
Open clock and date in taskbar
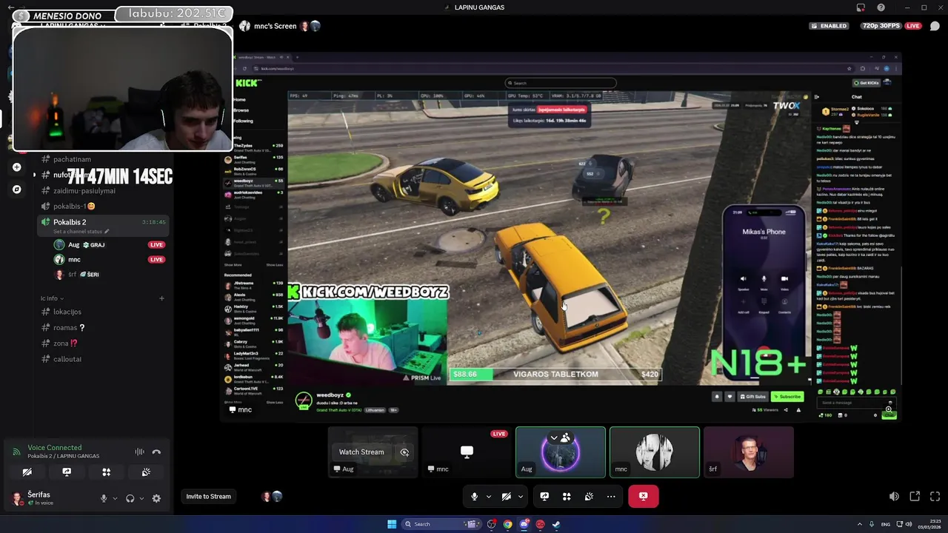coord(929,524)
